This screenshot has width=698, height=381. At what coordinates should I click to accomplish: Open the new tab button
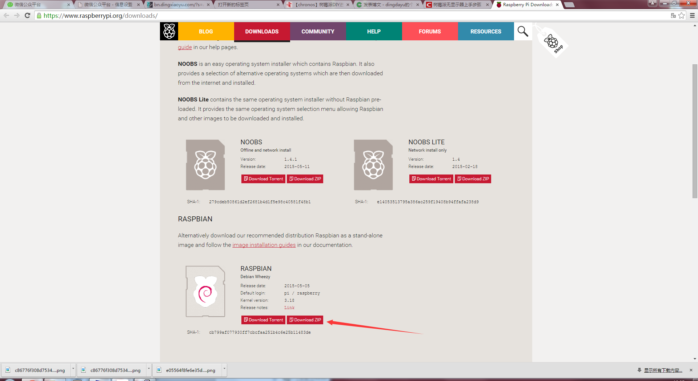pyautogui.click(x=569, y=5)
